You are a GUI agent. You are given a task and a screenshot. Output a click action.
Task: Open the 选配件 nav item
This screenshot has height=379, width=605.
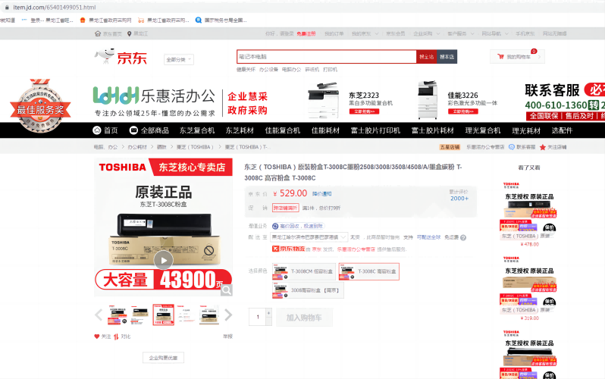562,130
